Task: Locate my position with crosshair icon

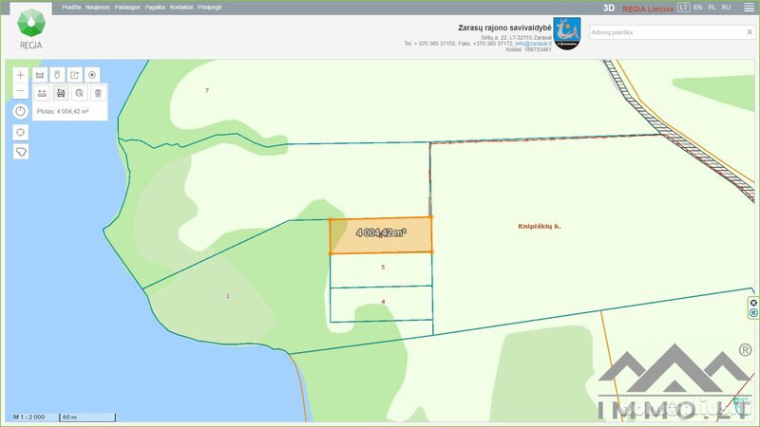Action: [20, 132]
